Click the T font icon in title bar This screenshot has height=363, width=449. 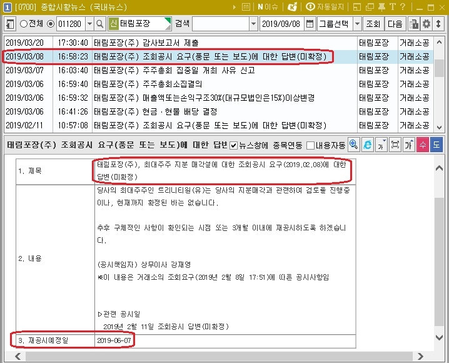393,7
